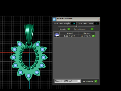Click the Round shape cell
This screenshot has height=91, width=121.
(69, 33)
